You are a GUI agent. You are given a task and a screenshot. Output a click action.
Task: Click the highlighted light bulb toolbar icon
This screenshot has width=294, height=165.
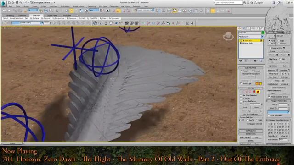[x=213, y=11]
